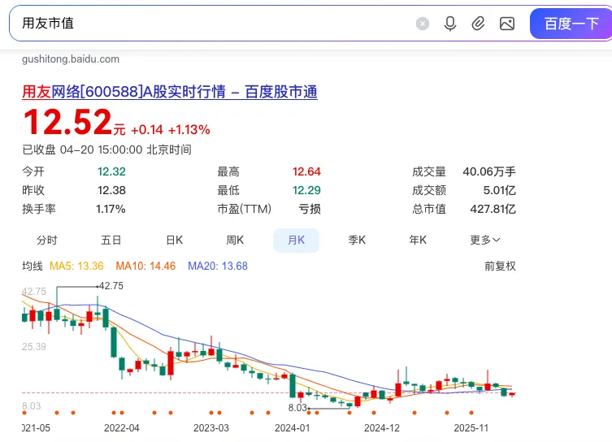Click the 百度一下 search button
The height and width of the screenshot is (442, 612).
(x=571, y=24)
